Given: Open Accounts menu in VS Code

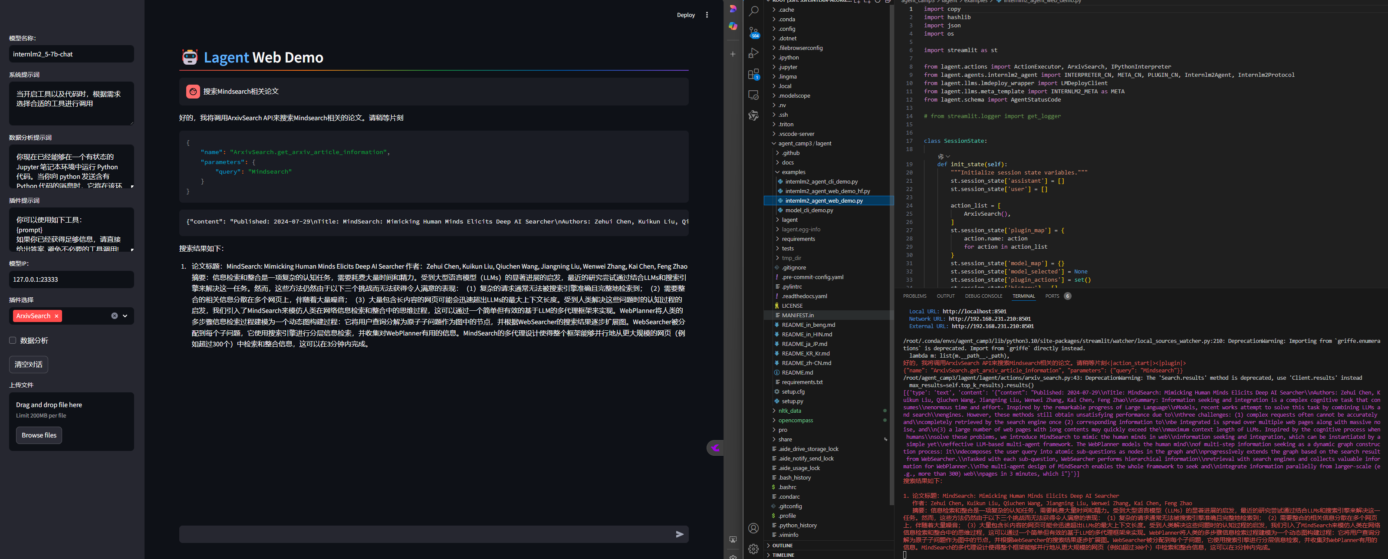Looking at the screenshot, I should click(x=754, y=528).
